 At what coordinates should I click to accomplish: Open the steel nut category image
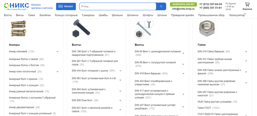(207, 28)
